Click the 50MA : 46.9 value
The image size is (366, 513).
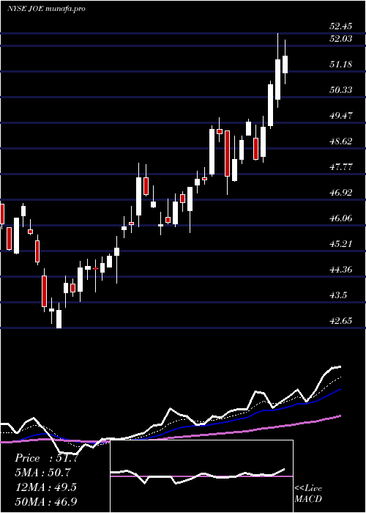point(46,501)
